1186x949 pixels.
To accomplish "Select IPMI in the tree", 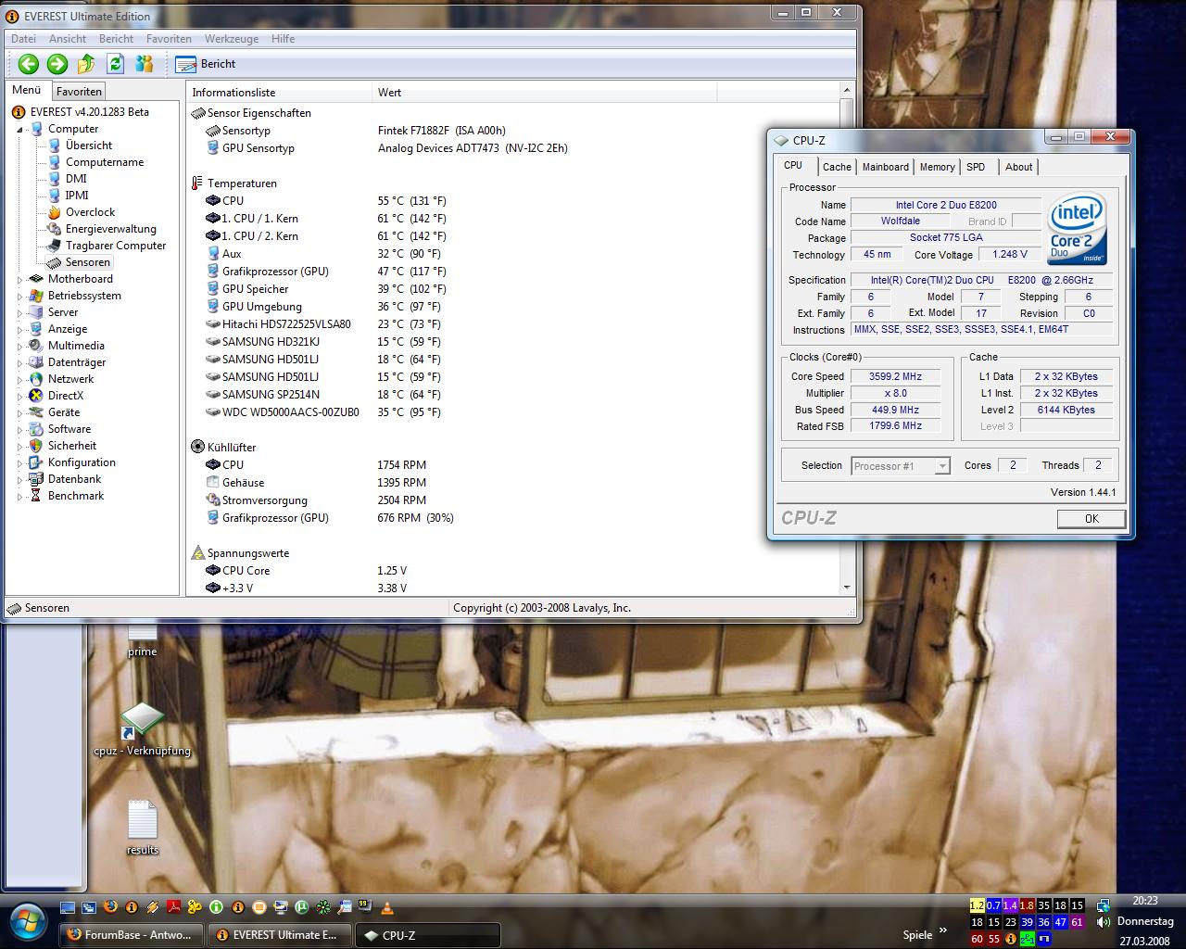I will (77, 196).
